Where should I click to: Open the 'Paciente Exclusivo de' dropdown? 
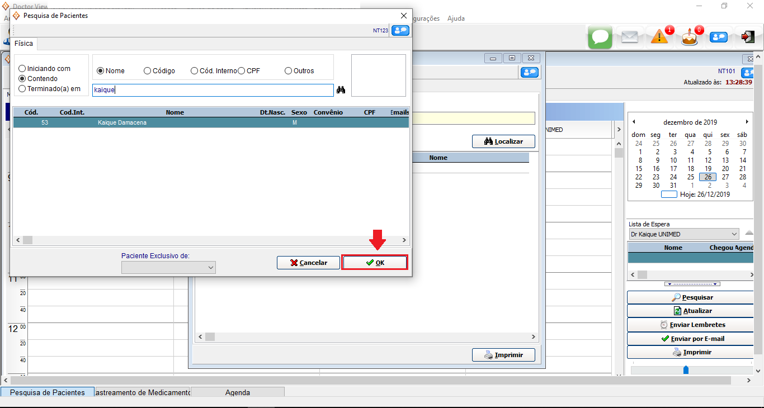pos(168,268)
